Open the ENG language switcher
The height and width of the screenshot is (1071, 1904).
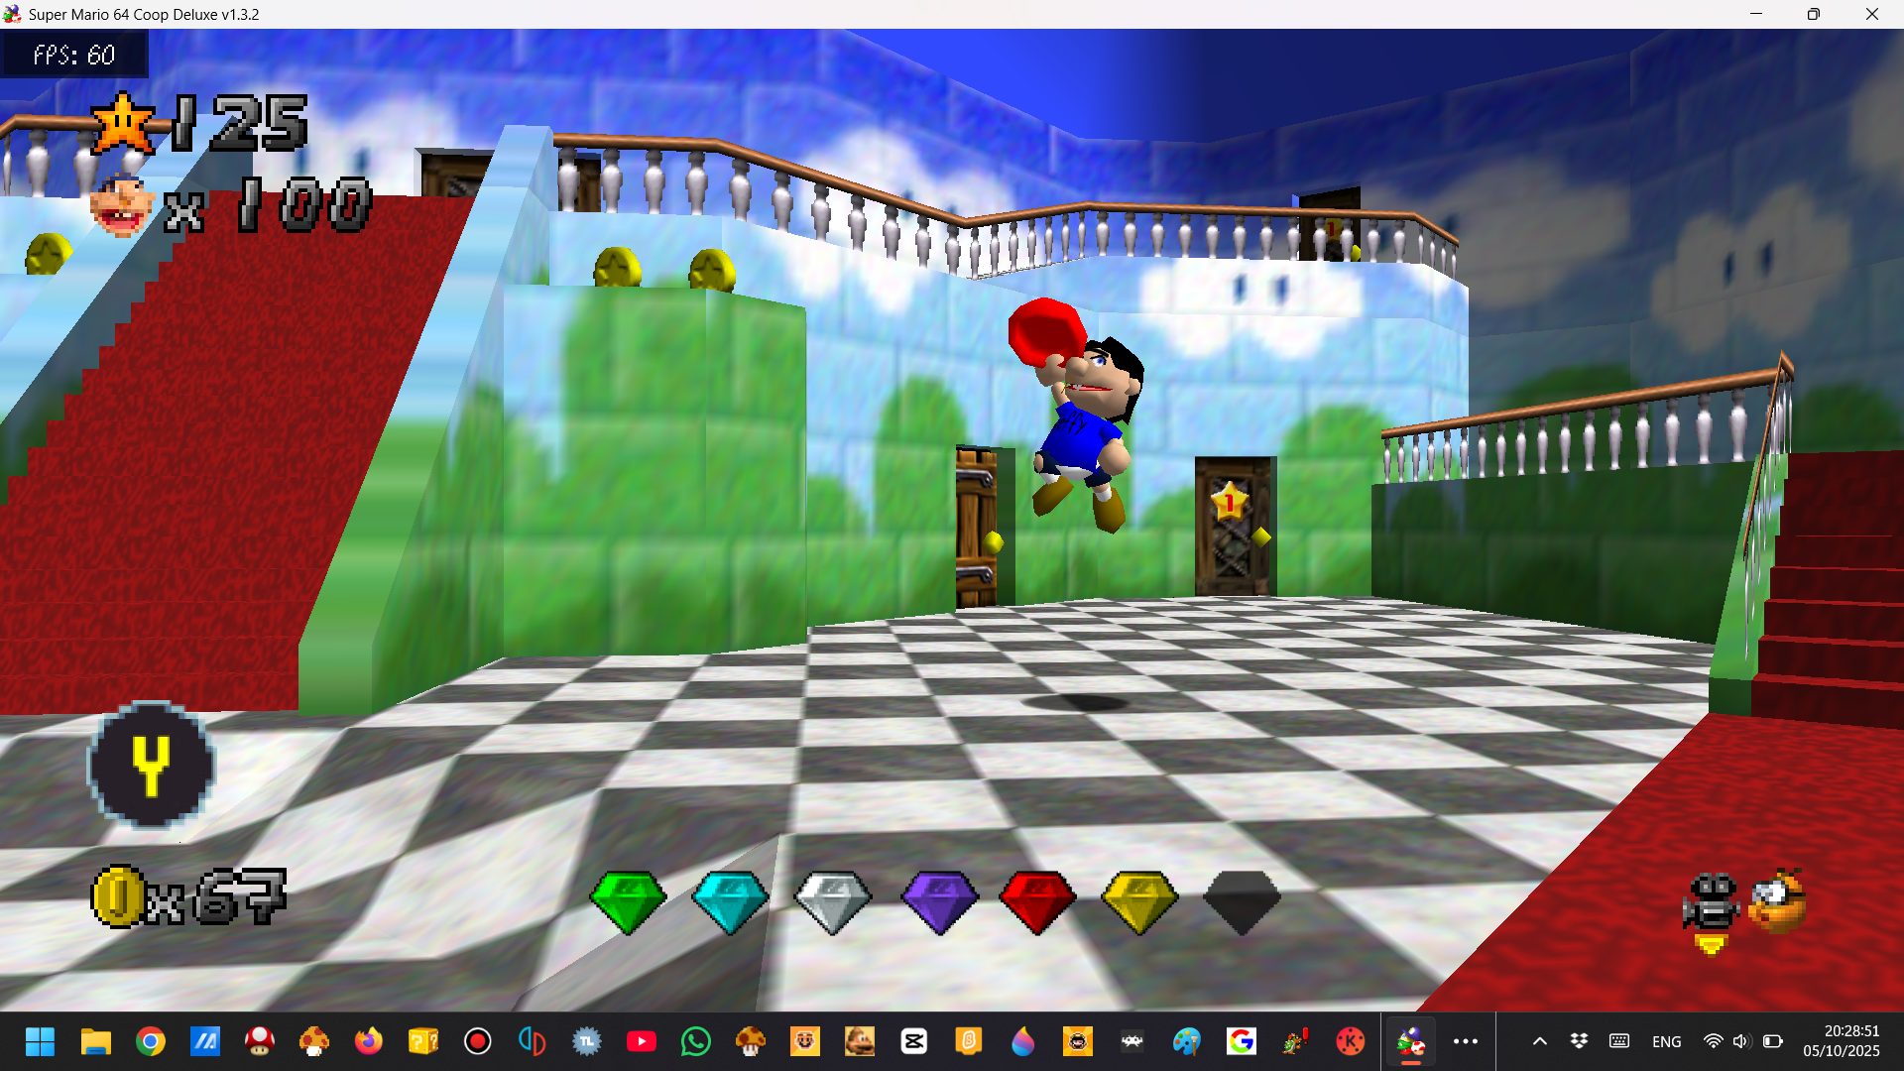[x=1667, y=1041]
